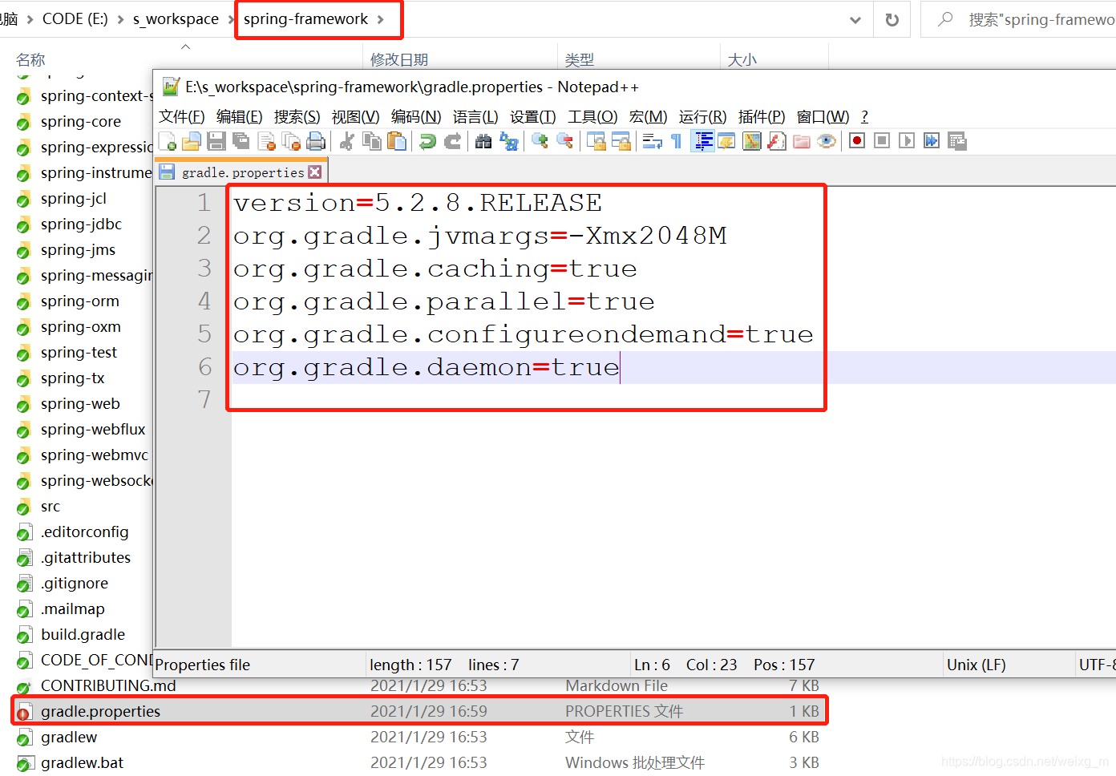Screen dimensions: 1116x776
Task: Click the Print icon in Notepad++ toolbar
Action: [316, 141]
